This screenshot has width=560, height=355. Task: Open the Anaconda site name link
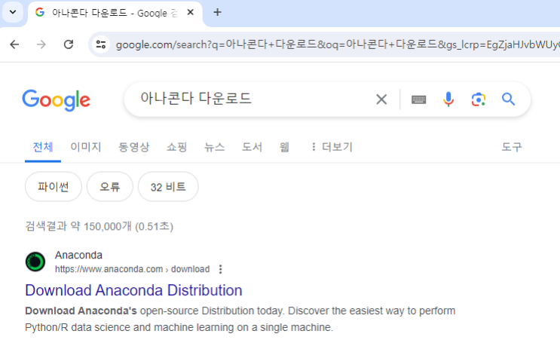coord(78,255)
